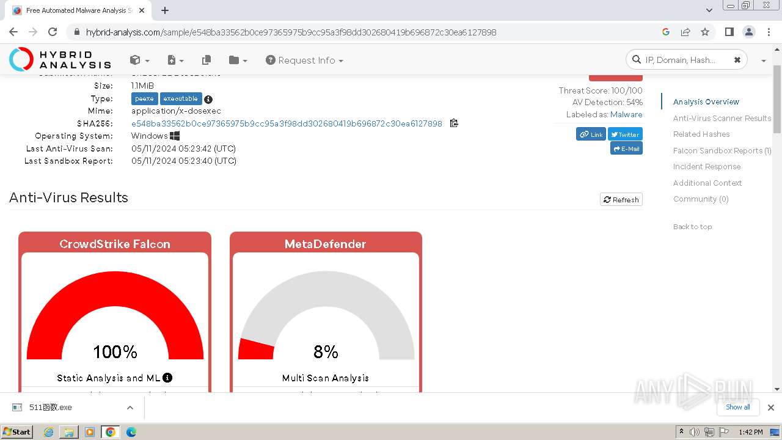
Task: Click the MetaDefender 8% gauge
Action: click(326, 316)
